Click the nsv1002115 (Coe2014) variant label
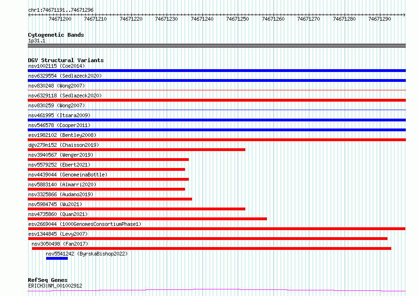 coord(56,66)
